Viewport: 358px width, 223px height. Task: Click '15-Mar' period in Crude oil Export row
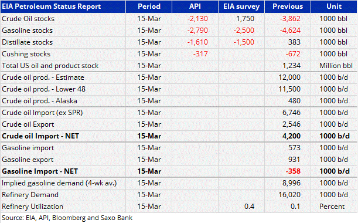pyautogui.click(x=149, y=124)
